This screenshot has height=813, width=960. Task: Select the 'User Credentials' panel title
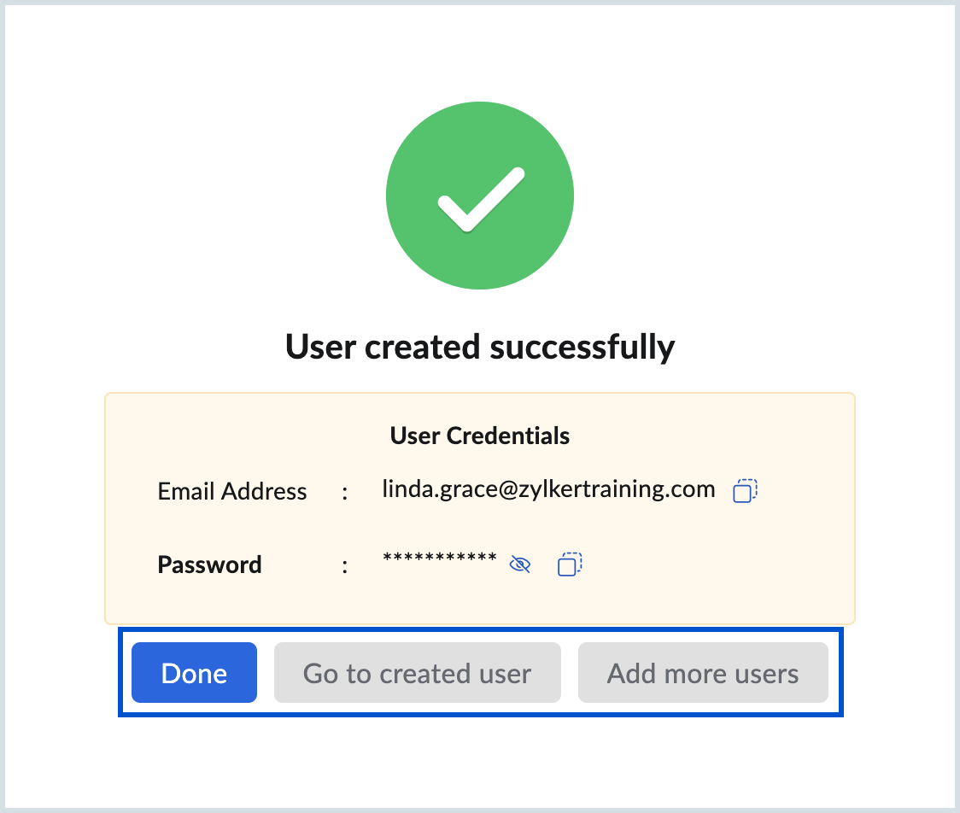480,436
